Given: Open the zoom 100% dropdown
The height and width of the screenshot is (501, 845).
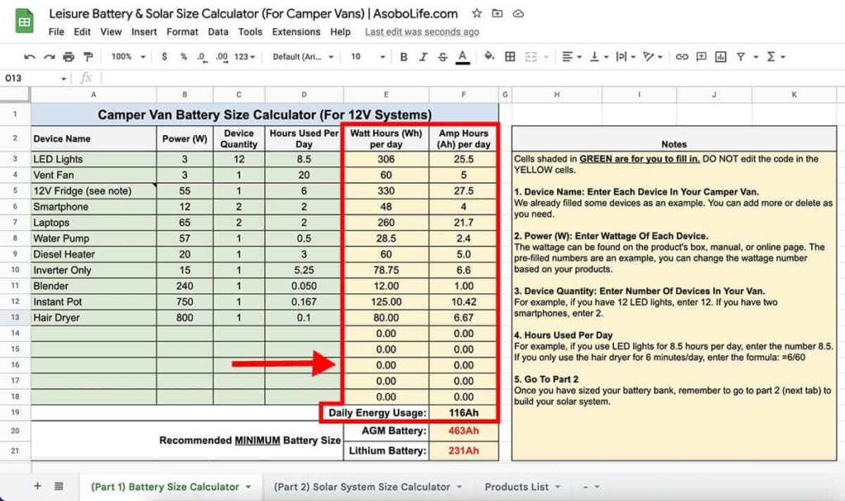Looking at the screenshot, I should click(128, 57).
